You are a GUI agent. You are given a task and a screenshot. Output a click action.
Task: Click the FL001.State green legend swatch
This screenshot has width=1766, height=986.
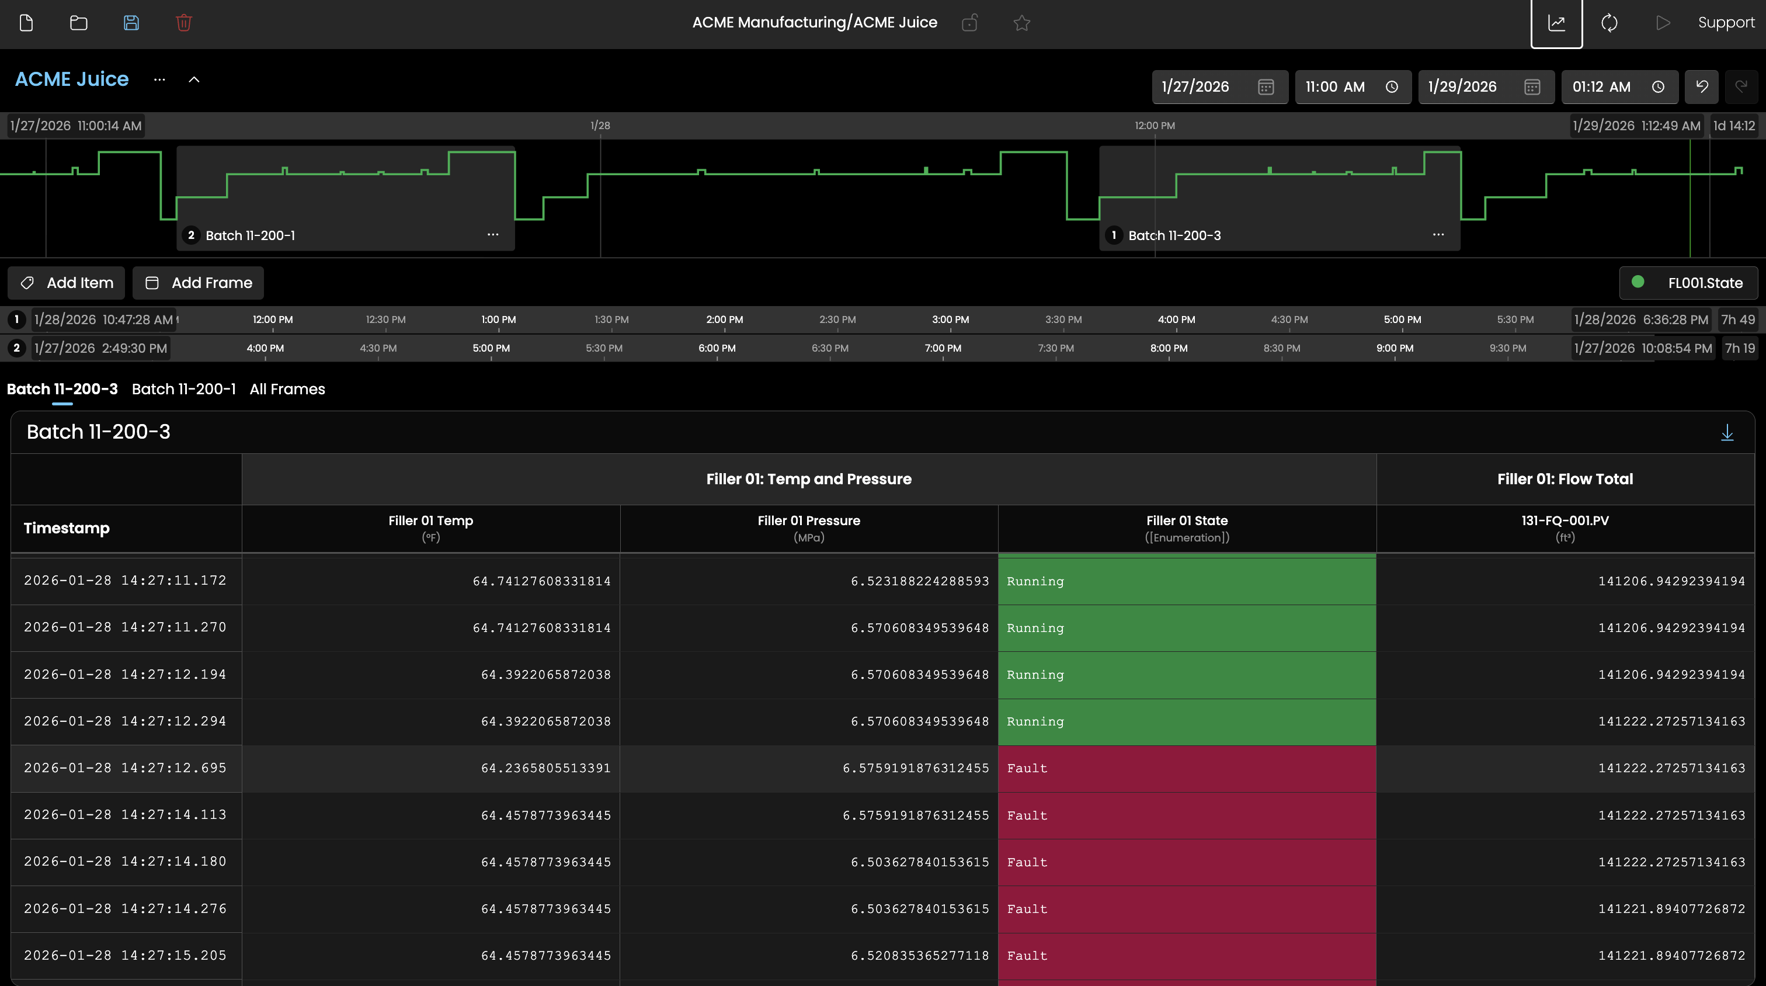pos(1638,282)
